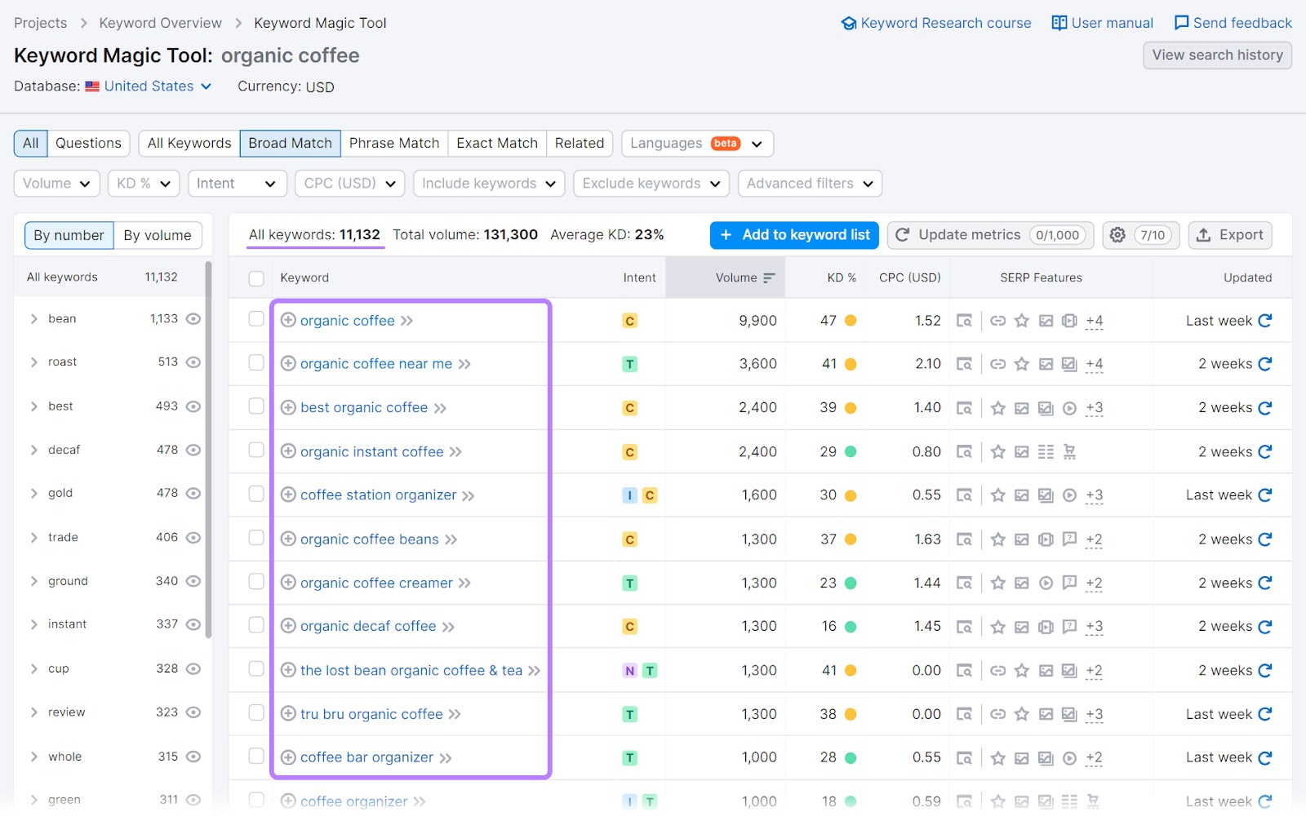Viewport: 1306px width, 830px height.
Task: Click KD % column header
Action: (x=842, y=278)
